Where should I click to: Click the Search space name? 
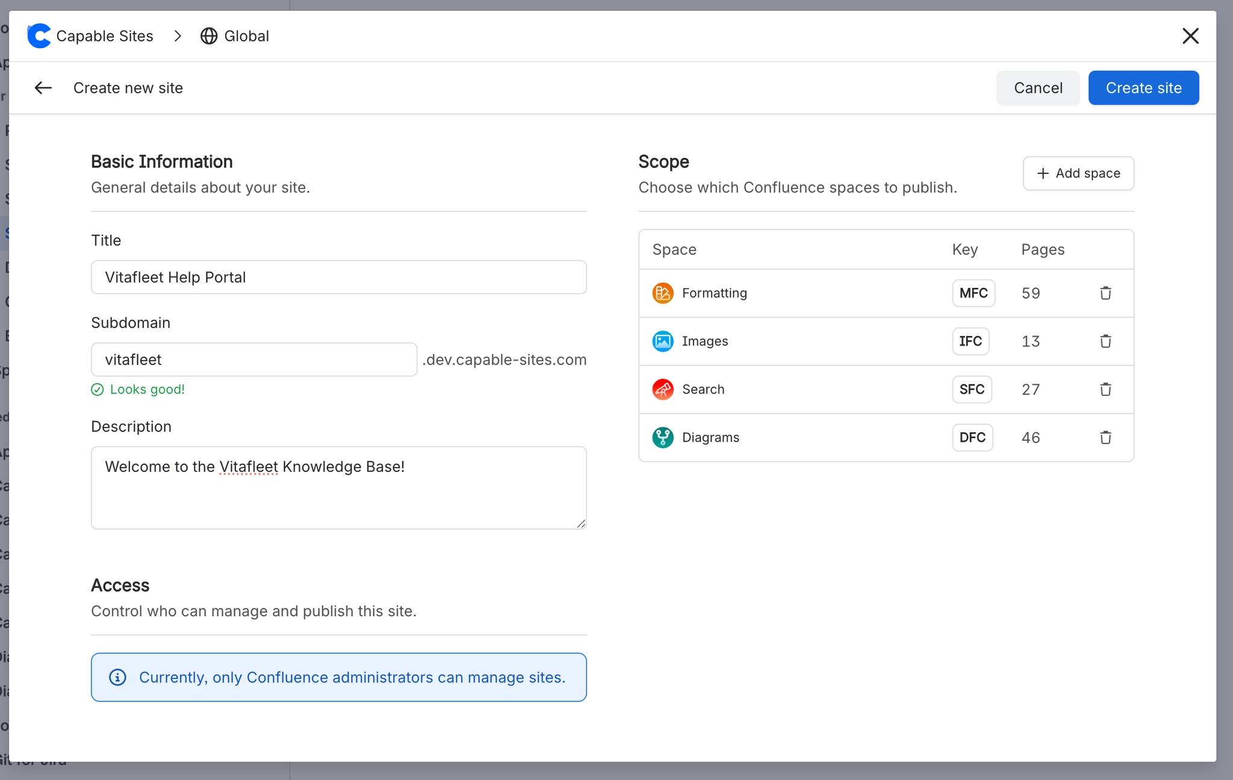pyautogui.click(x=703, y=390)
